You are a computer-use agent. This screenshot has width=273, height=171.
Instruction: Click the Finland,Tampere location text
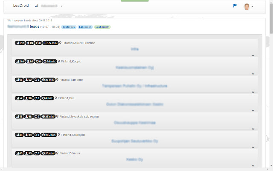pos(71,80)
